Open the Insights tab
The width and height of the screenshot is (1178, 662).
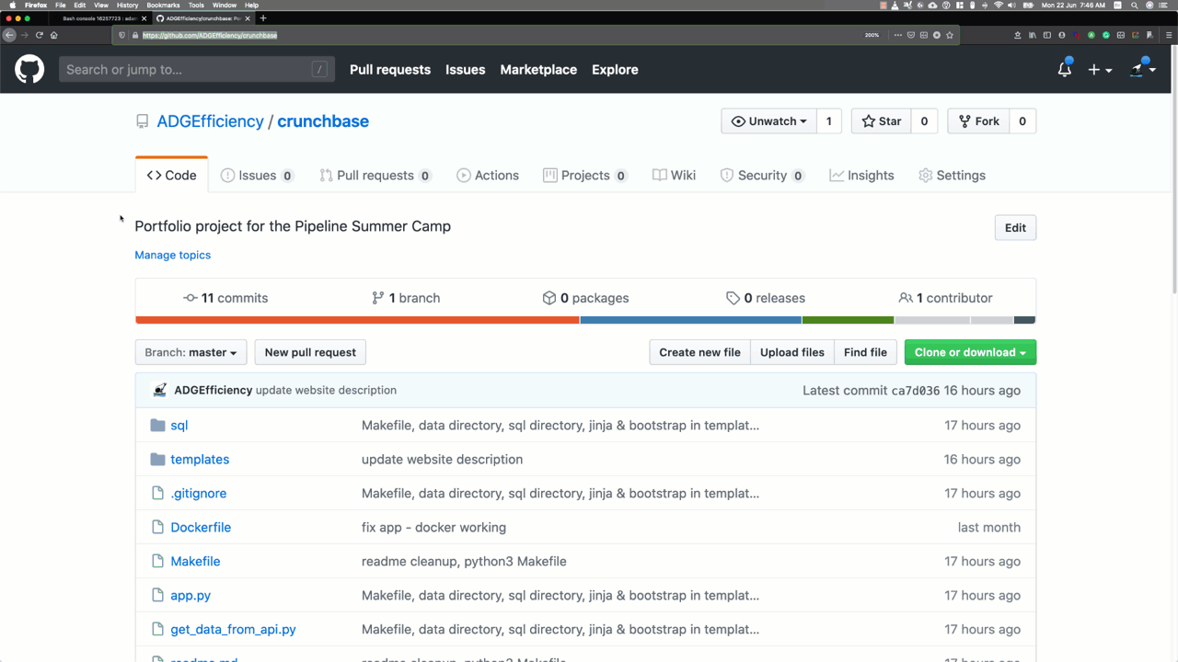coord(861,175)
